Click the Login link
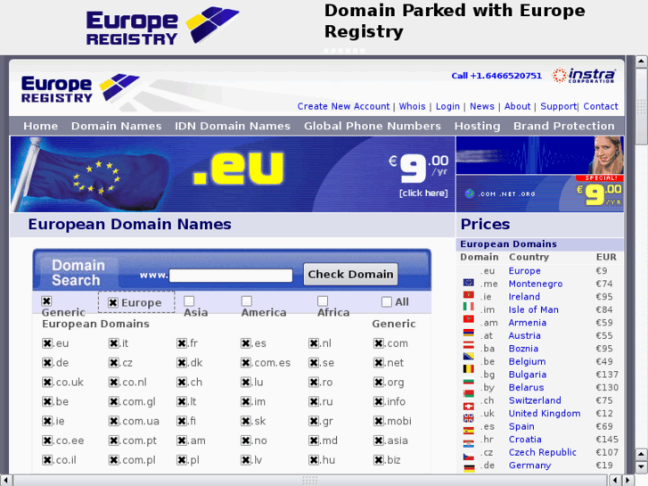Screen dimensions: 648x486 (x=447, y=106)
